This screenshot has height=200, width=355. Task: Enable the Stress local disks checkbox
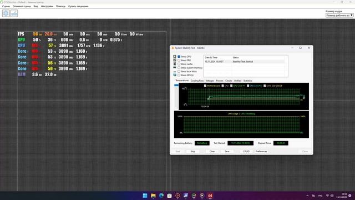click(179, 72)
